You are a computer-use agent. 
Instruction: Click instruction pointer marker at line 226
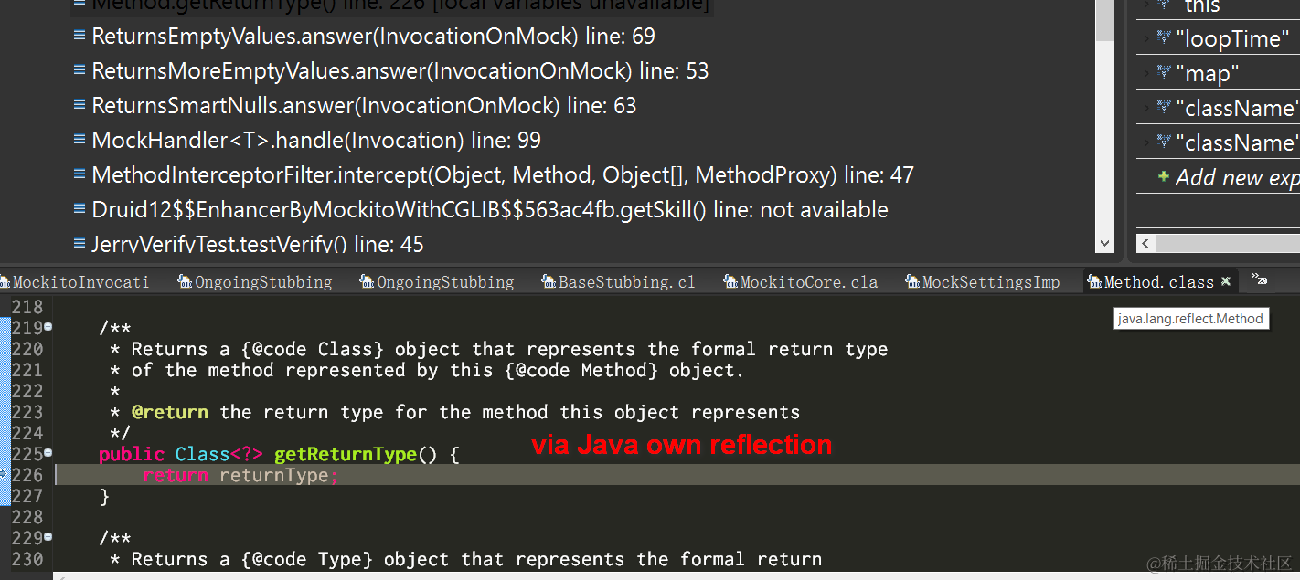tap(4, 474)
